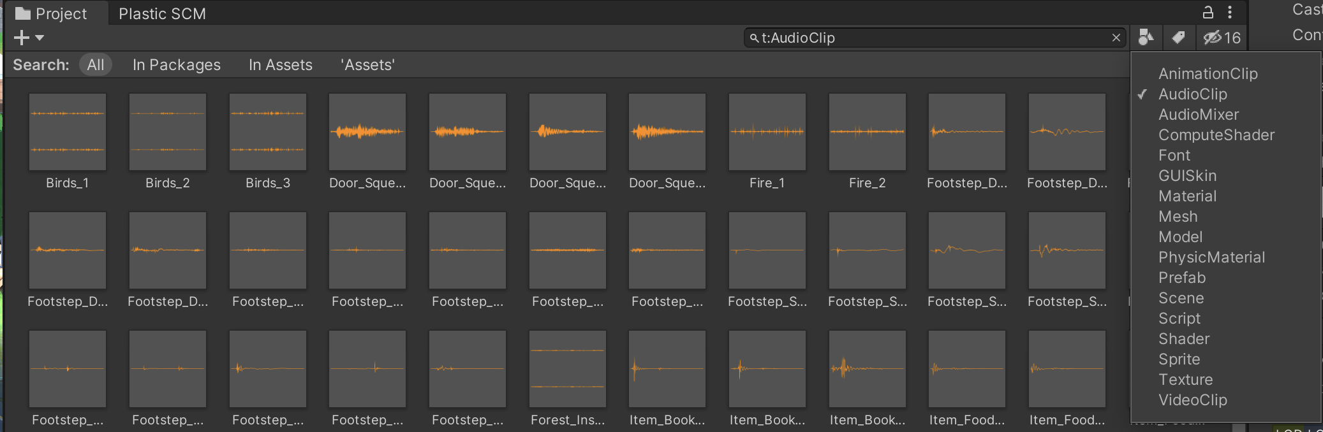
Task: Select AnimationClip in type filter list
Action: coord(1208,74)
